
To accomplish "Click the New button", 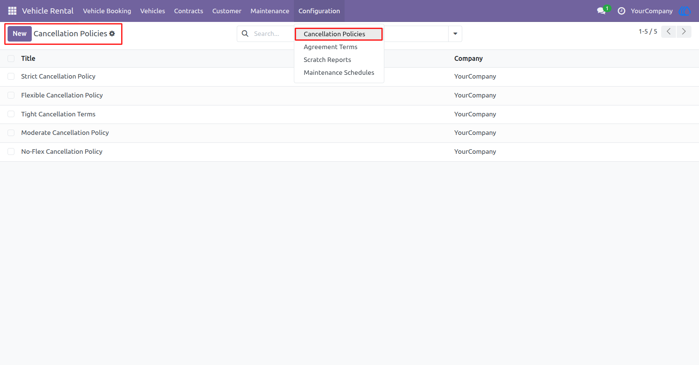I will (x=20, y=34).
